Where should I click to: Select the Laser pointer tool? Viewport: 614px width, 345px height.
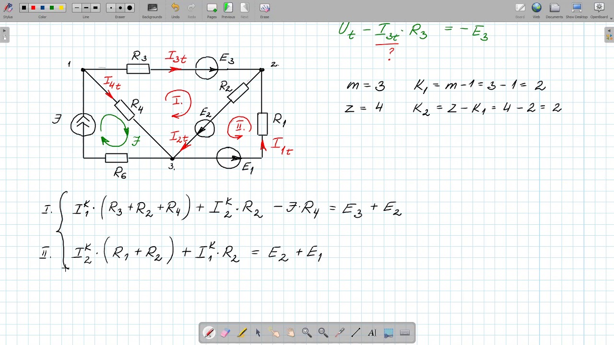pos(340,333)
